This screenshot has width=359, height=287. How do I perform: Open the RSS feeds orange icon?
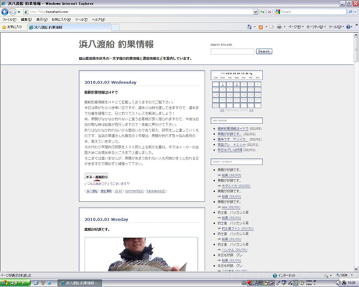click(261, 27)
